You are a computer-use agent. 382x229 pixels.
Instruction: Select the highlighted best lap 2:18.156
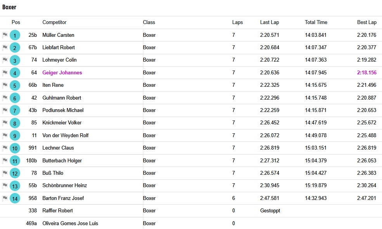point(366,72)
